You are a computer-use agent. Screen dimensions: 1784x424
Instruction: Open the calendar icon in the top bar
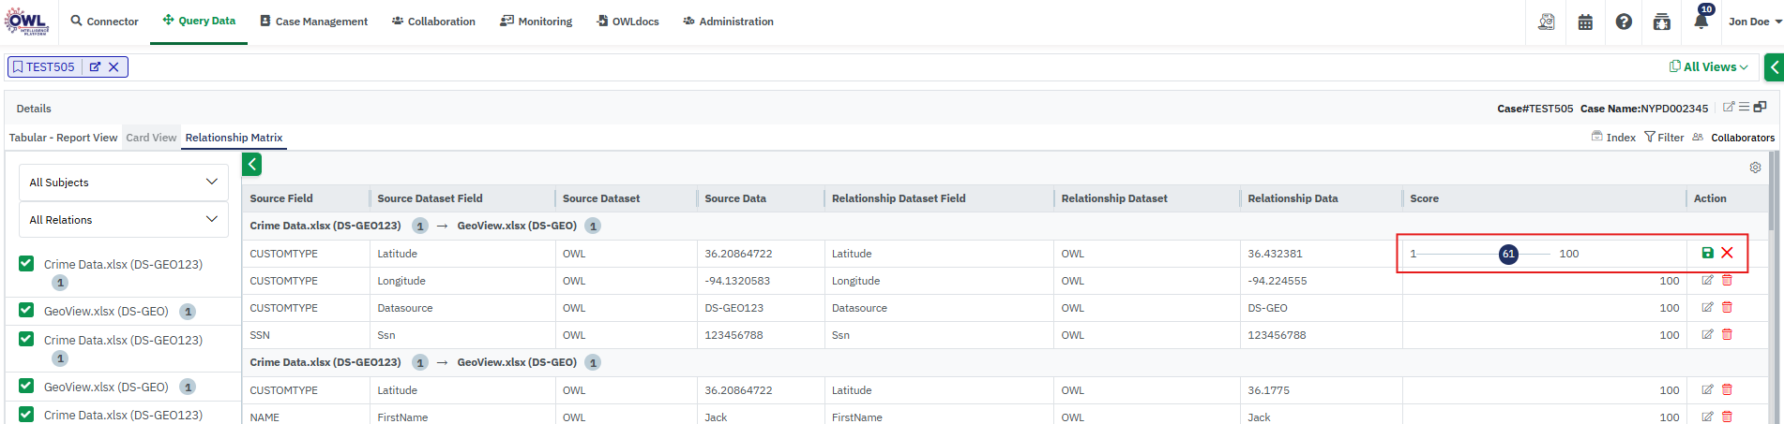pyautogui.click(x=1585, y=22)
